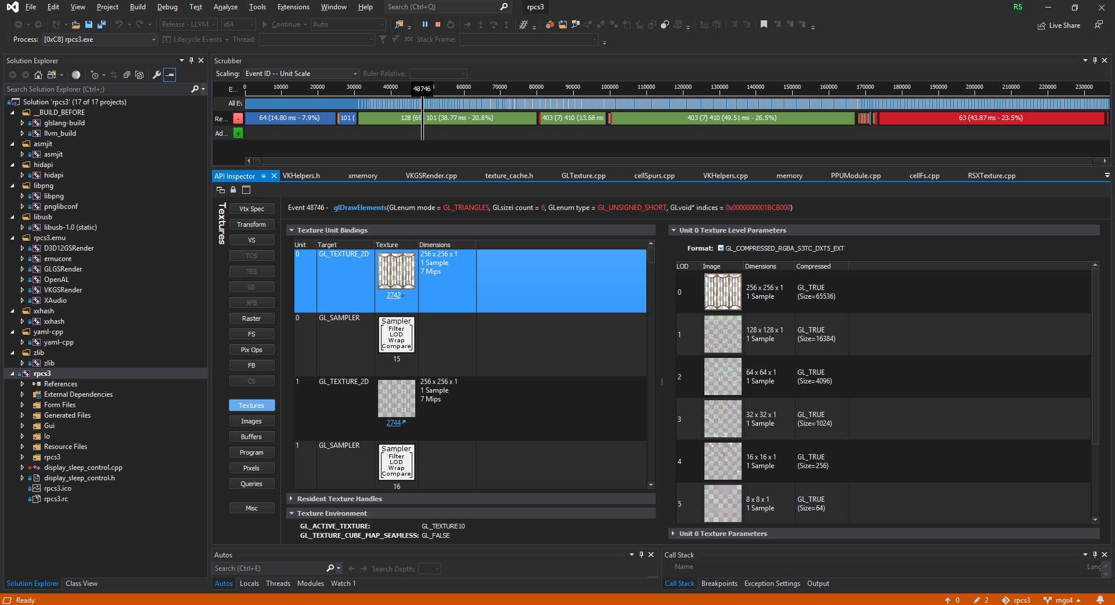Click the 48746 event marker on scrubber
The image size is (1115, 605).
tap(422, 89)
